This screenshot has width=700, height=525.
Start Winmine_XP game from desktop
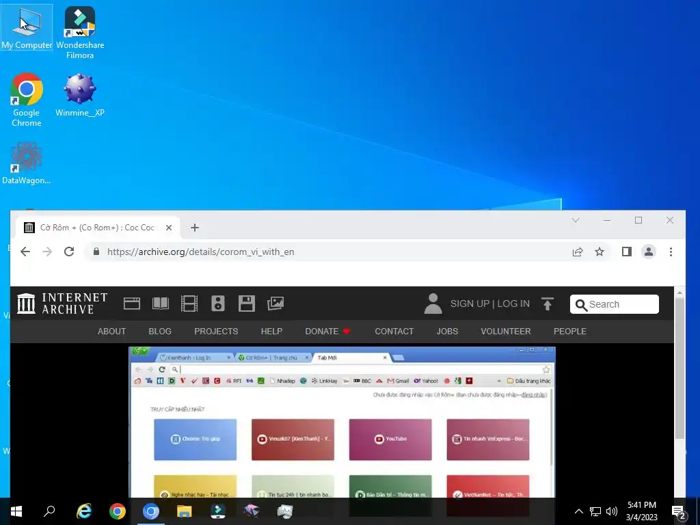click(x=80, y=95)
